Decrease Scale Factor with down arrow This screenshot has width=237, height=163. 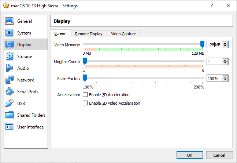[x=225, y=80]
